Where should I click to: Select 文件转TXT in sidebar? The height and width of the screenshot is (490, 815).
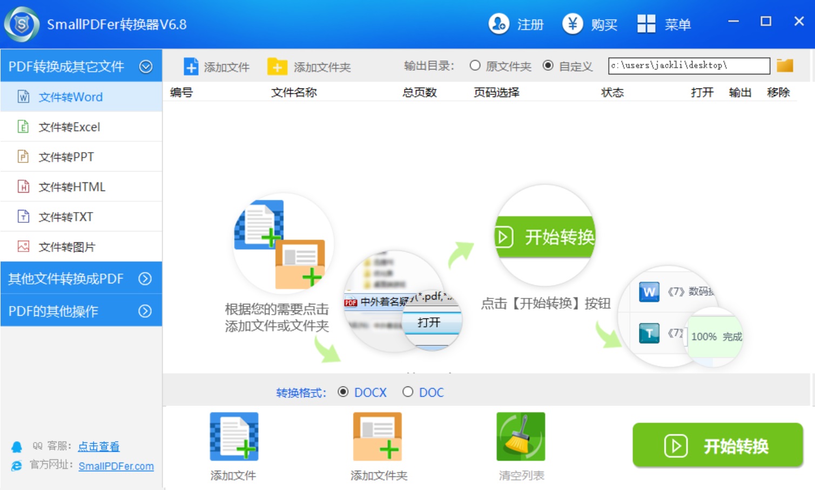[81, 216]
